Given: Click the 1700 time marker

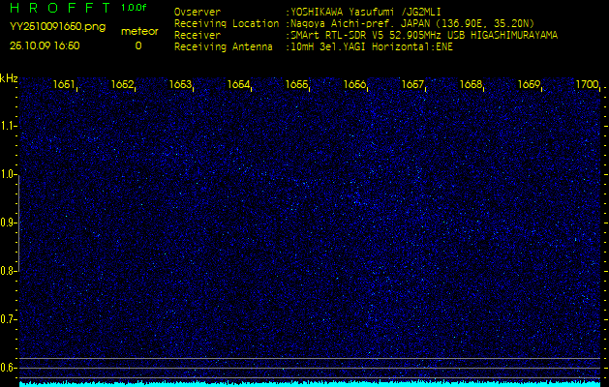Looking at the screenshot, I should pos(587,85).
